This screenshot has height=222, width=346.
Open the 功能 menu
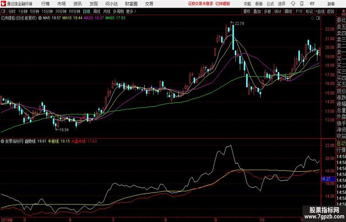pos(247,4)
